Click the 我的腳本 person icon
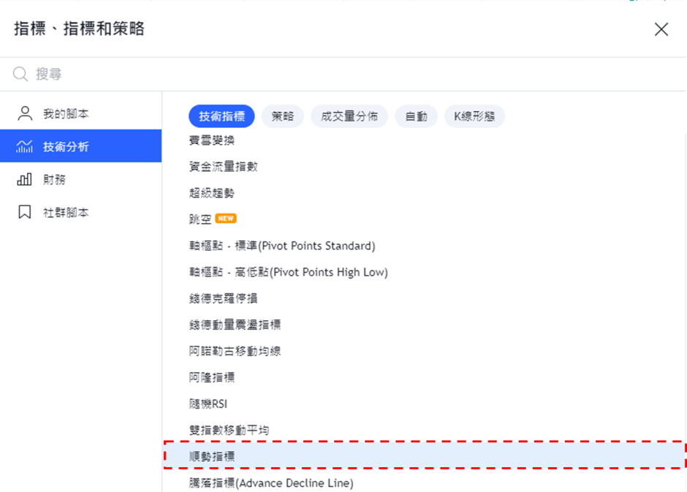This screenshot has height=492, width=687. point(25,113)
